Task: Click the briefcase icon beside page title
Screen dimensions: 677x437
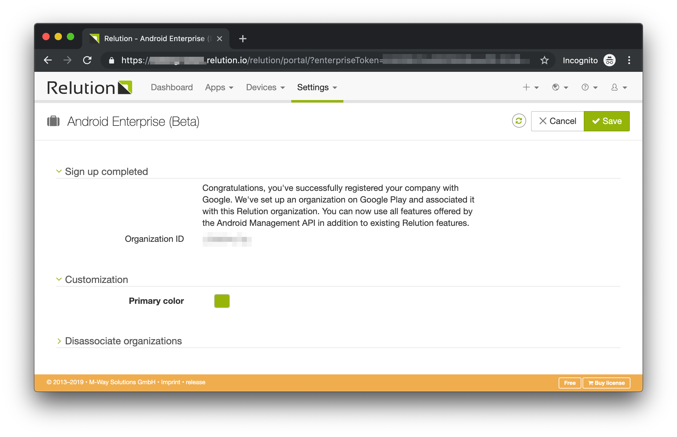Action: pyautogui.click(x=53, y=121)
